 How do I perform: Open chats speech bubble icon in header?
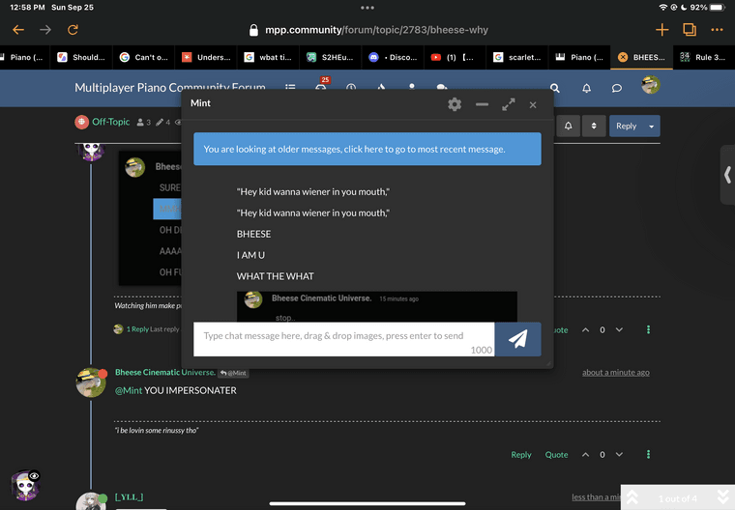click(x=616, y=88)
